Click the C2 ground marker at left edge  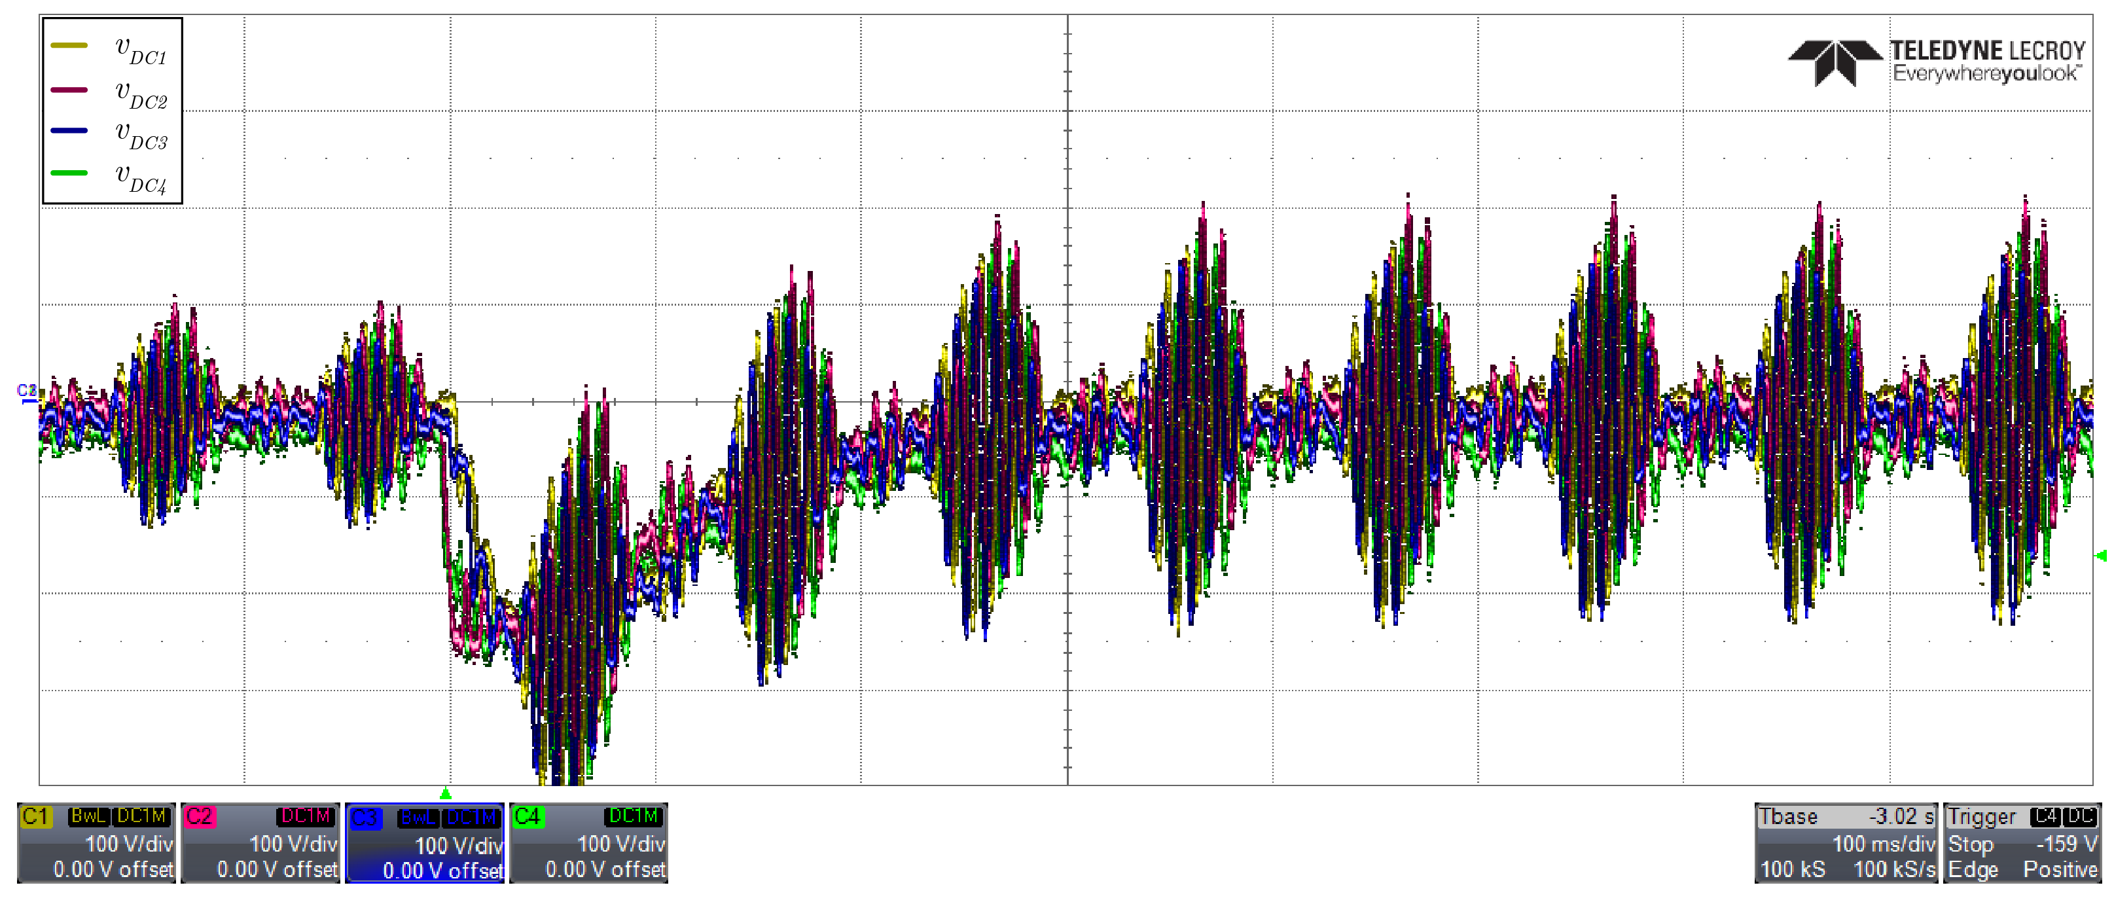coord(27,391)
